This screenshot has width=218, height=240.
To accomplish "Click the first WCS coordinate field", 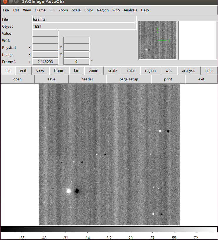I will click(x=45, y=40).
